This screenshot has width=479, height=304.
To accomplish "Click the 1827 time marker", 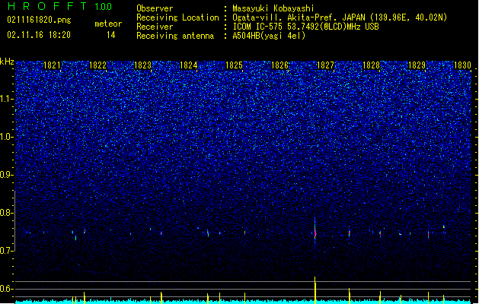I will [x=325, y=65].
